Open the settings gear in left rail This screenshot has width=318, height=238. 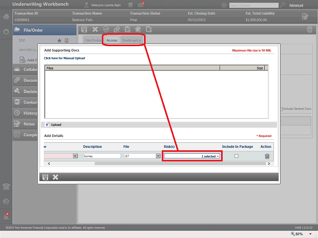(6, 32)
